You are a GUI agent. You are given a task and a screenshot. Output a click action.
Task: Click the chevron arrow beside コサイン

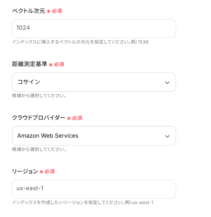click(167, 82)
